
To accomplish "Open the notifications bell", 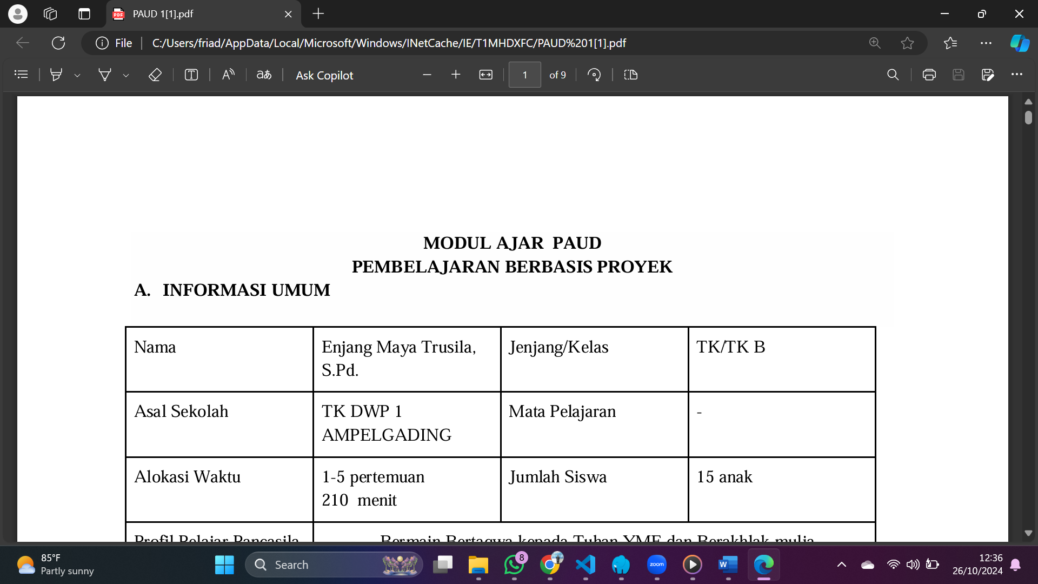I will (1015, 565).
